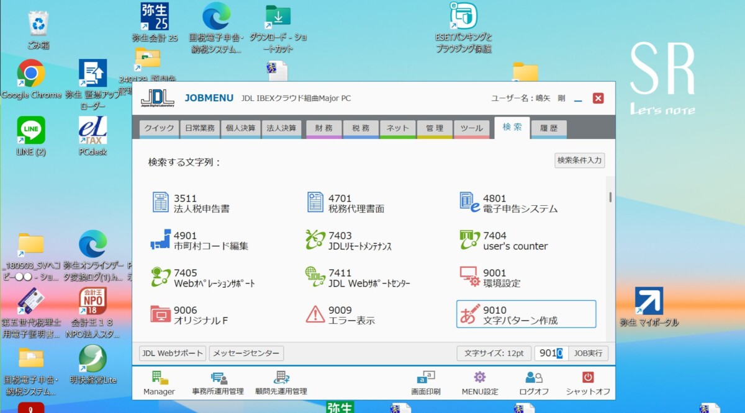
Task: Click the 文字サイズ: 12pt button
Action: 494,353
